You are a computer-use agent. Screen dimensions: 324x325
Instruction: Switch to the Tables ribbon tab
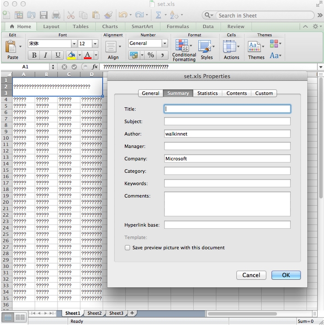click(x=81, y=26)
